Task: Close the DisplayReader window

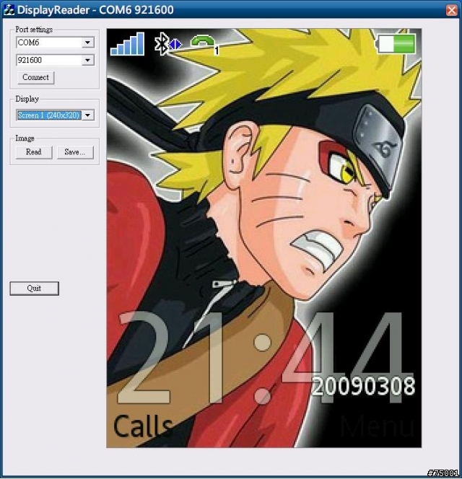Action: 452,10
